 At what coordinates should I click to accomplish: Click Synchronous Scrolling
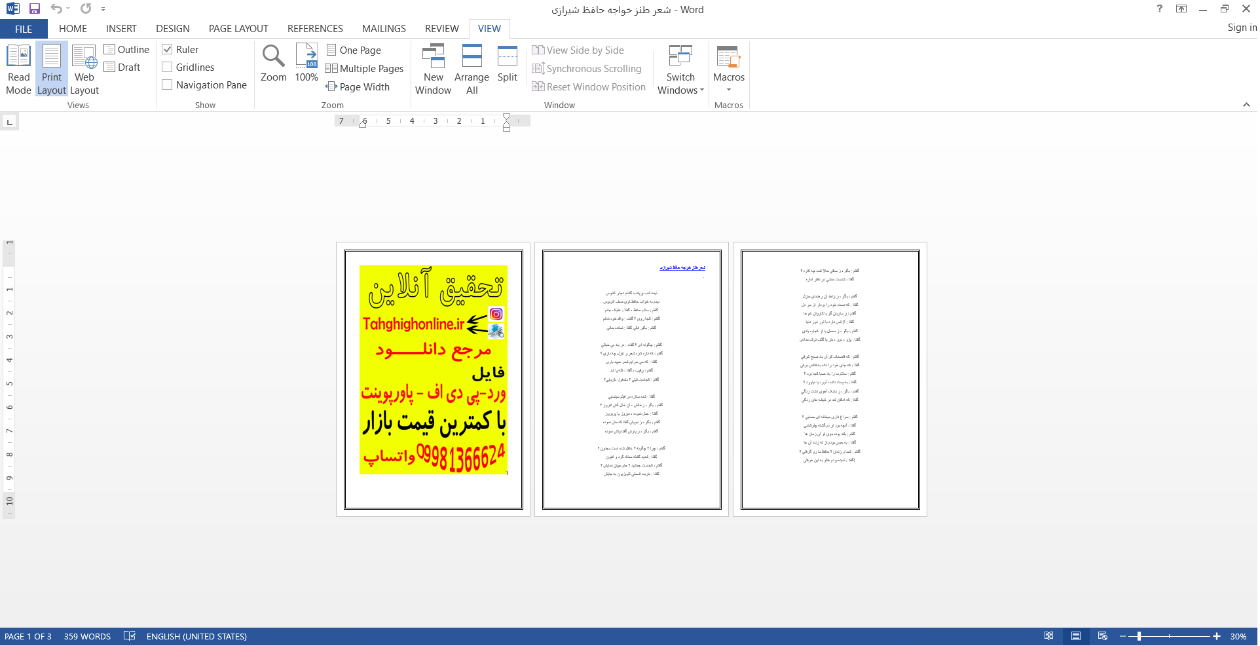click(587, 69)
